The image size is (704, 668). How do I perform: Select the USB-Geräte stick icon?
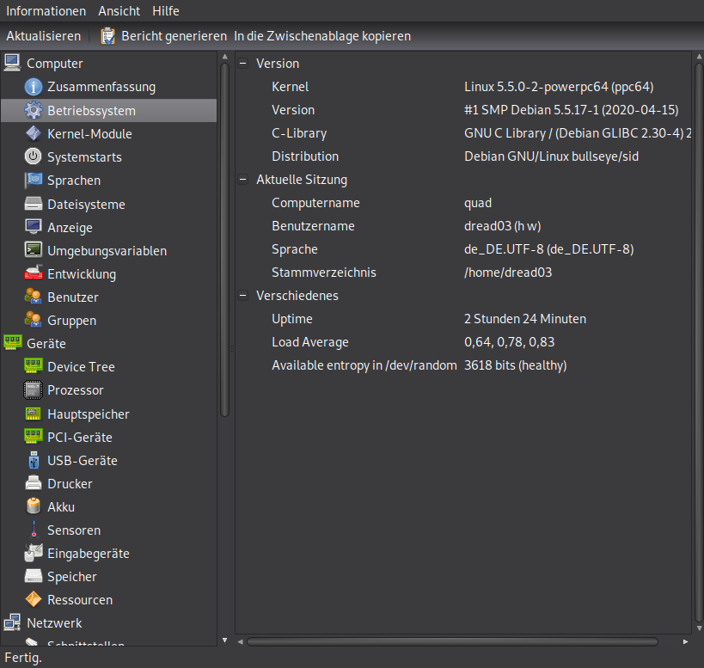click(x=34, y=460)
